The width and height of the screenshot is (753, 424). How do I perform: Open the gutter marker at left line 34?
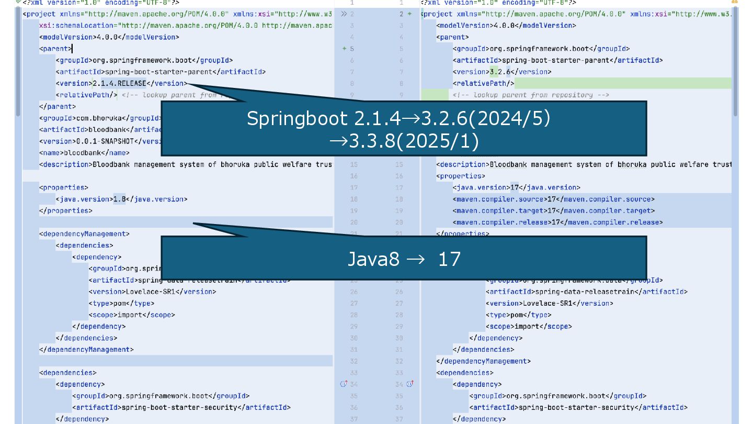coord(344,384)
